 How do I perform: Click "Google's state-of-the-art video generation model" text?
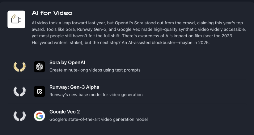(x=99, y=119)
